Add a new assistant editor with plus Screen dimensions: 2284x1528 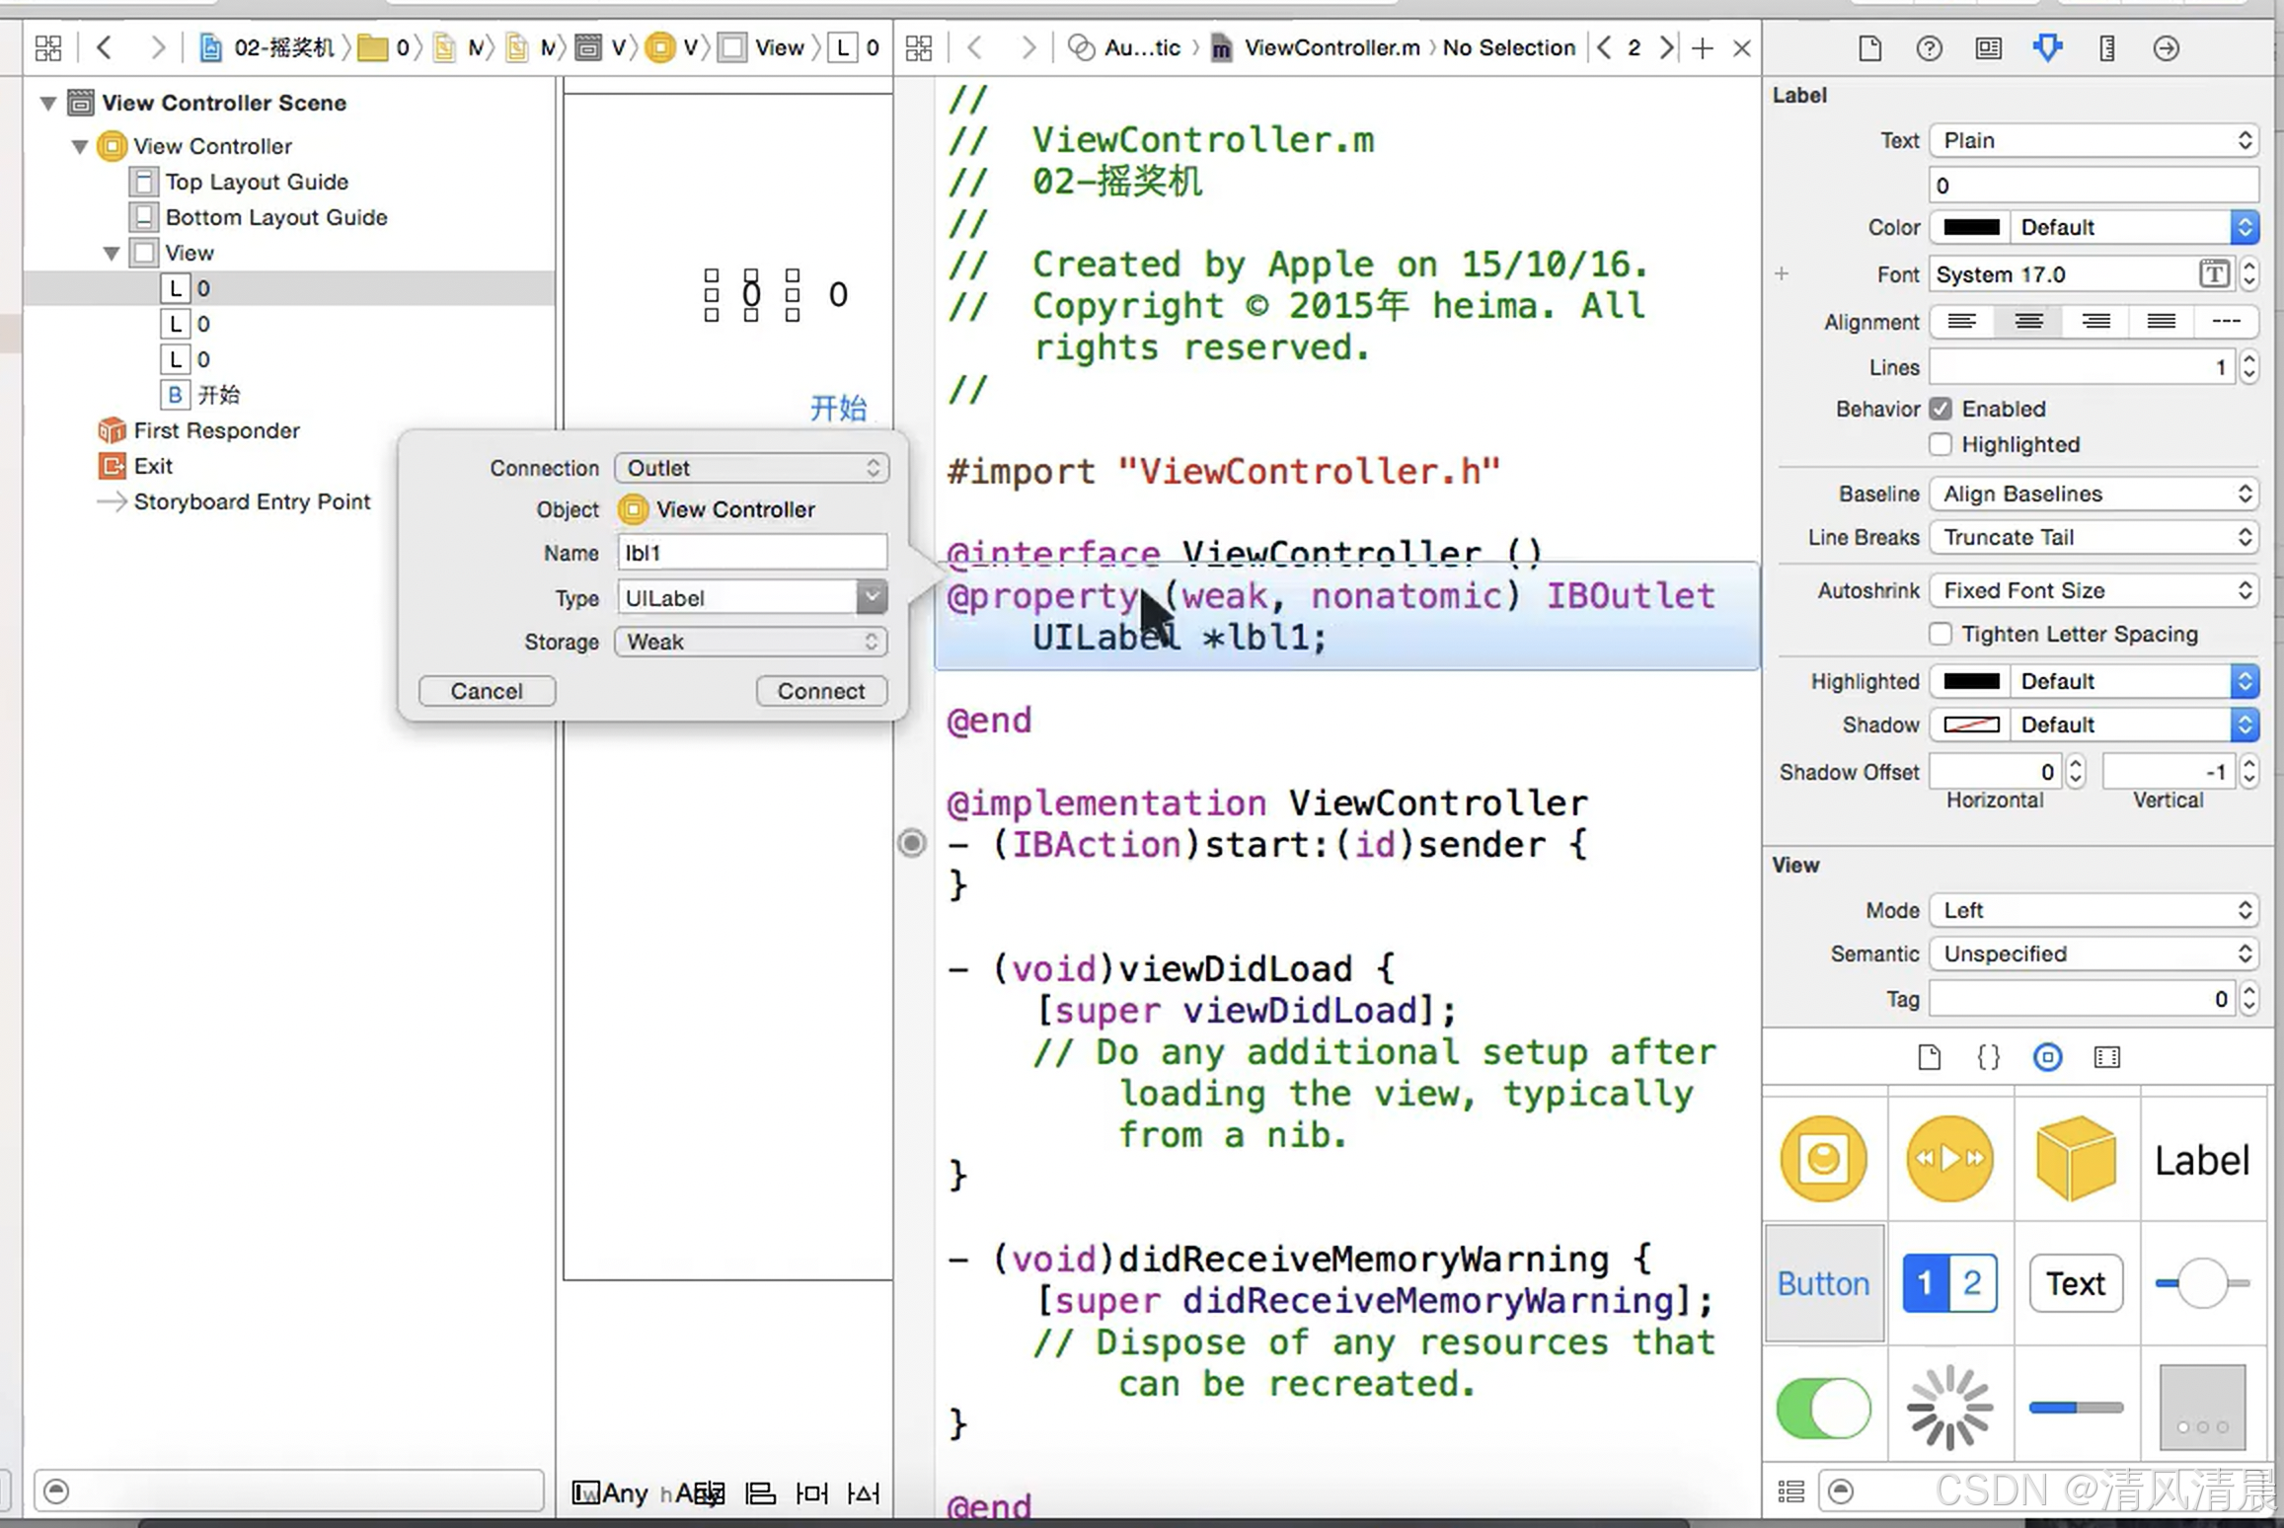(x=1702, y=47)
